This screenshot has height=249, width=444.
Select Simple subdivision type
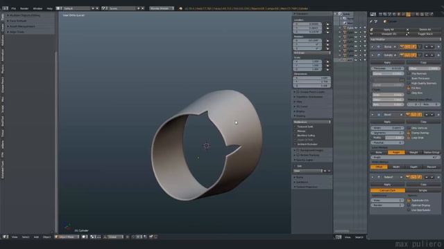point(423,190)
